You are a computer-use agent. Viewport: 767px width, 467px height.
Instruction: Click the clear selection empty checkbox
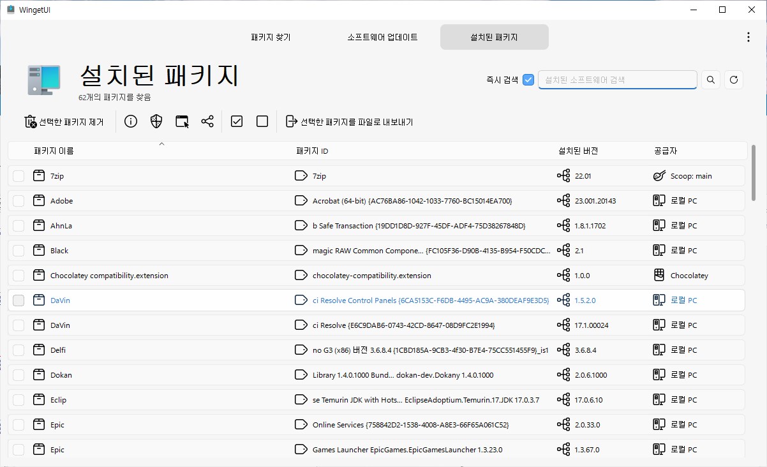pos(262,121)
